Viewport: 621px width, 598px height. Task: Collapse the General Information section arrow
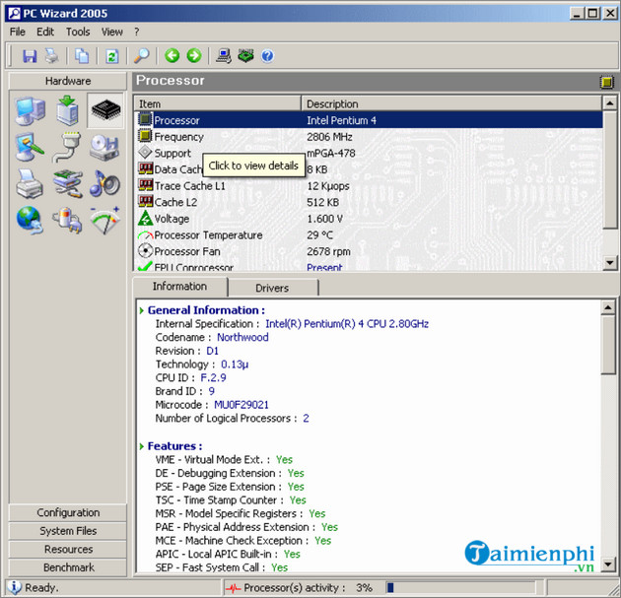[142, 310]
